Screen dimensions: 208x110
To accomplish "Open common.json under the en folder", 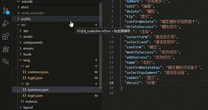I will 38,72.
